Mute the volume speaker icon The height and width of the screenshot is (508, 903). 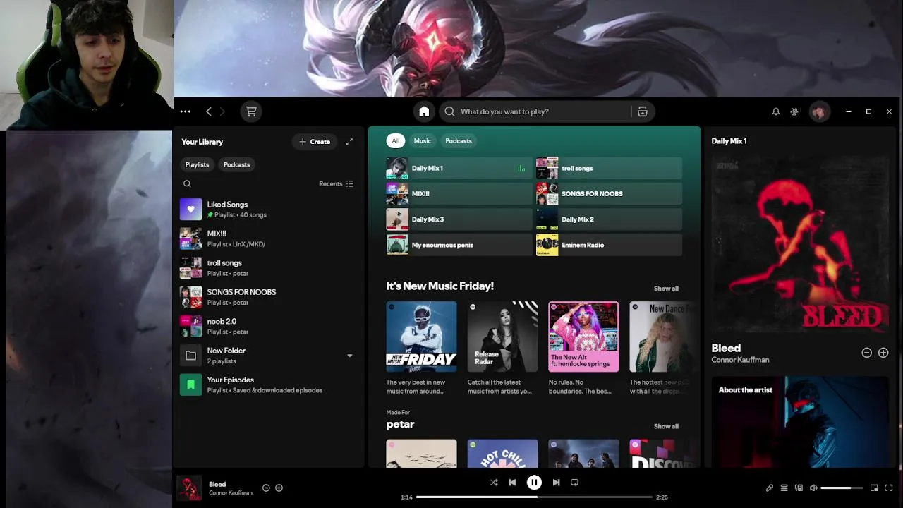point(813,488)
